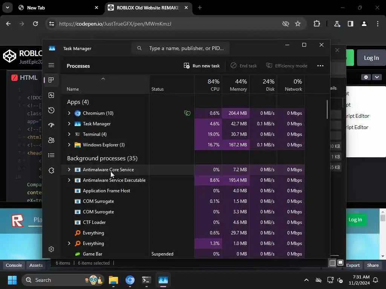Select the ROBLOX Old Website REMAKE tab
Screen dimensions: 386x289
[149, 8]
